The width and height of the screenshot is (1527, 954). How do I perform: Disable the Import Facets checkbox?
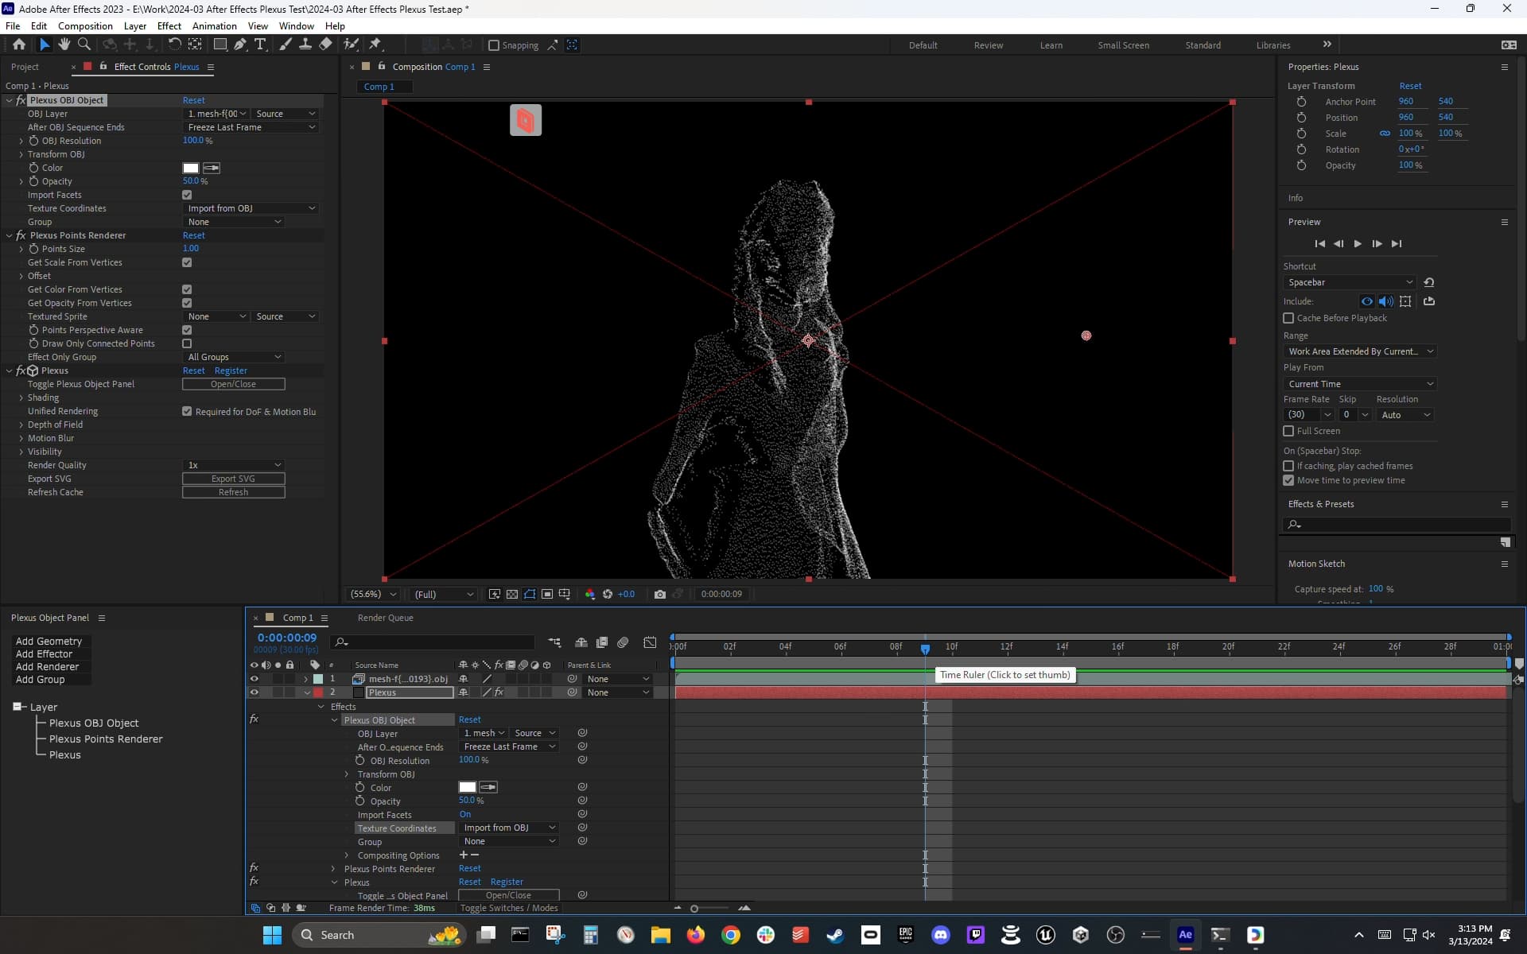point(187,195)
